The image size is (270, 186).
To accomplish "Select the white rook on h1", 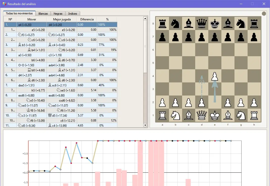I will [254, 115].
